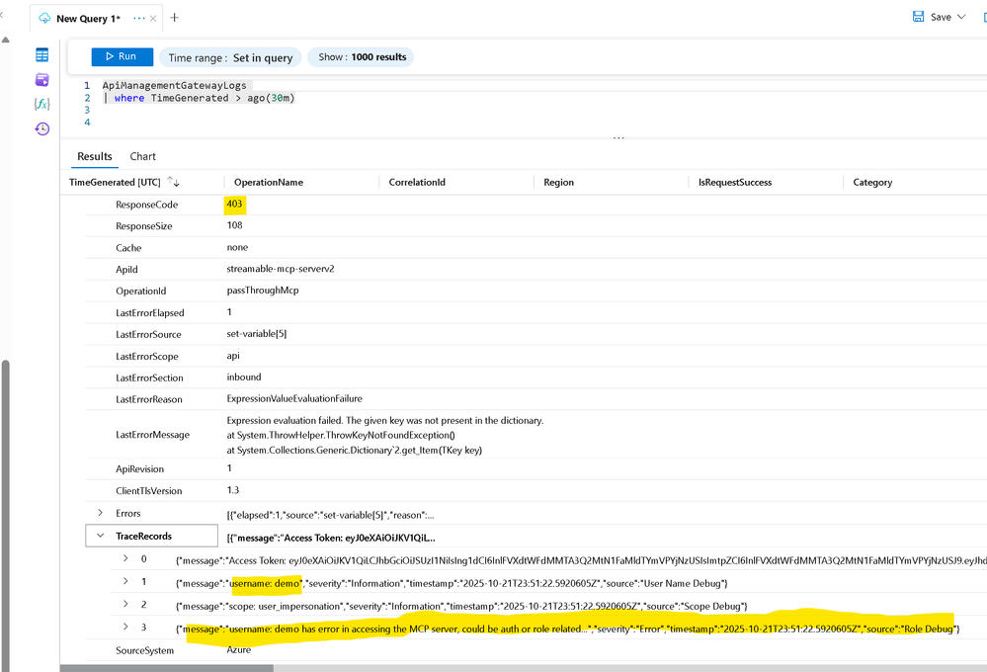Click the Cache value none
Viewport: 987px width, 672px height.
coord(237,247)
